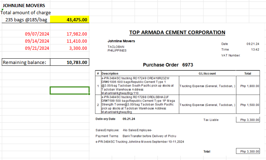Viewport: 266px width, 160px height.
Task: Click the Payment Terms bank transfer line
Action: (x=136, y=136)
